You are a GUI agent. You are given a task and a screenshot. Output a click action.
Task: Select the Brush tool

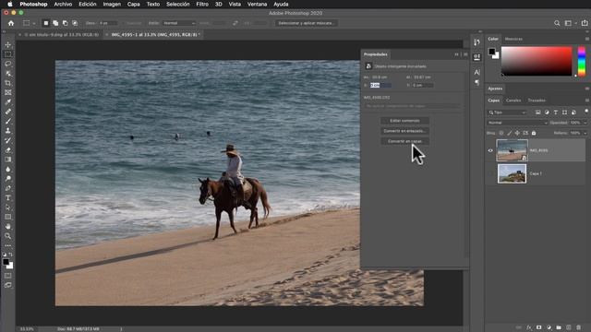(8, 121)
